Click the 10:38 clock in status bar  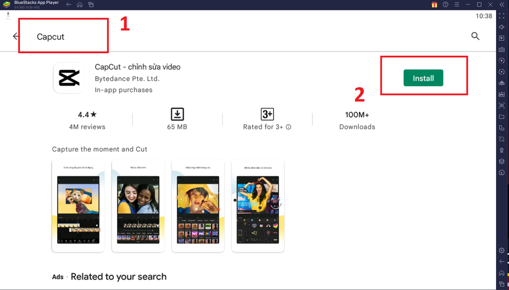tap(484, 16)
